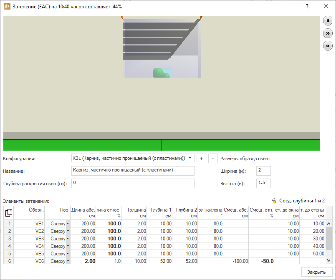Open the Конфигурация dropdown
The image size is (336, 280).
[190, 158]
